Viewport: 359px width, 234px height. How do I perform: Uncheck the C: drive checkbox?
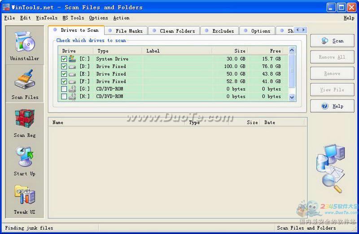64,59
